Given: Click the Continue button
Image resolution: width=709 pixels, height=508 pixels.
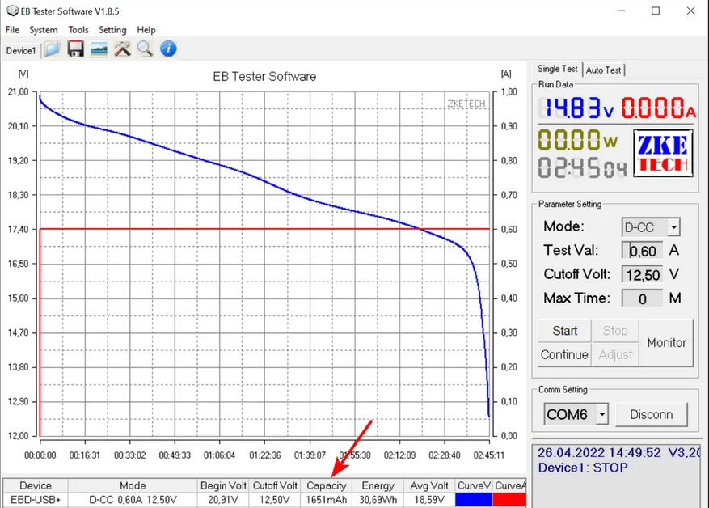Looking at the screenshot, I should (564, 354).
